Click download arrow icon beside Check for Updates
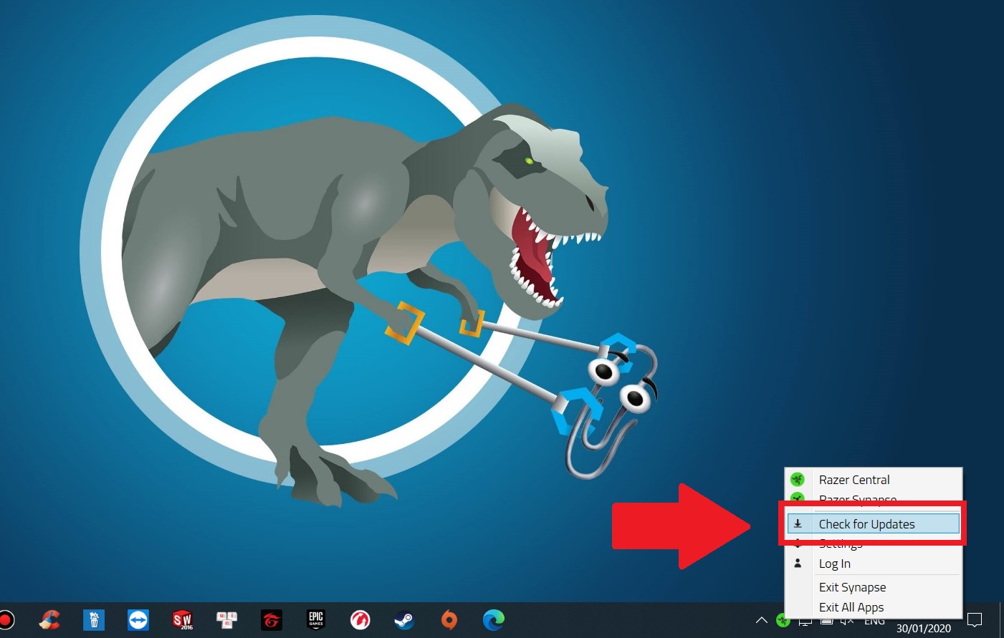Image resolution: width=1004 pixels, height=638 pixels. tap(798, 524)
